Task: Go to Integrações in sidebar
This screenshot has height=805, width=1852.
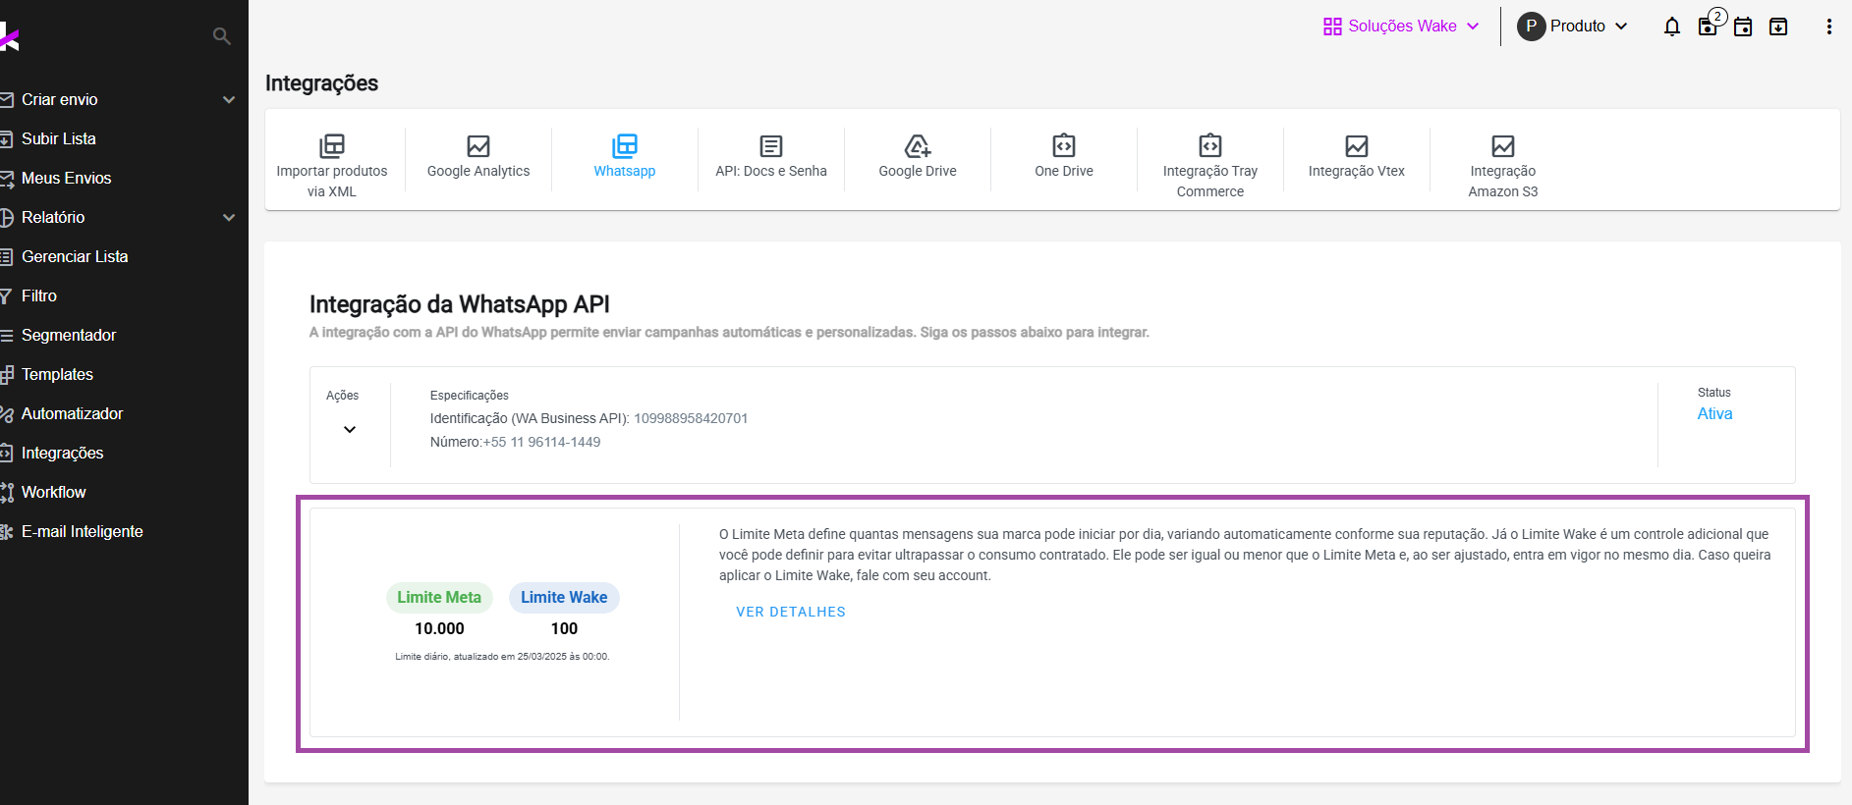Action: (x=63, y=454)
